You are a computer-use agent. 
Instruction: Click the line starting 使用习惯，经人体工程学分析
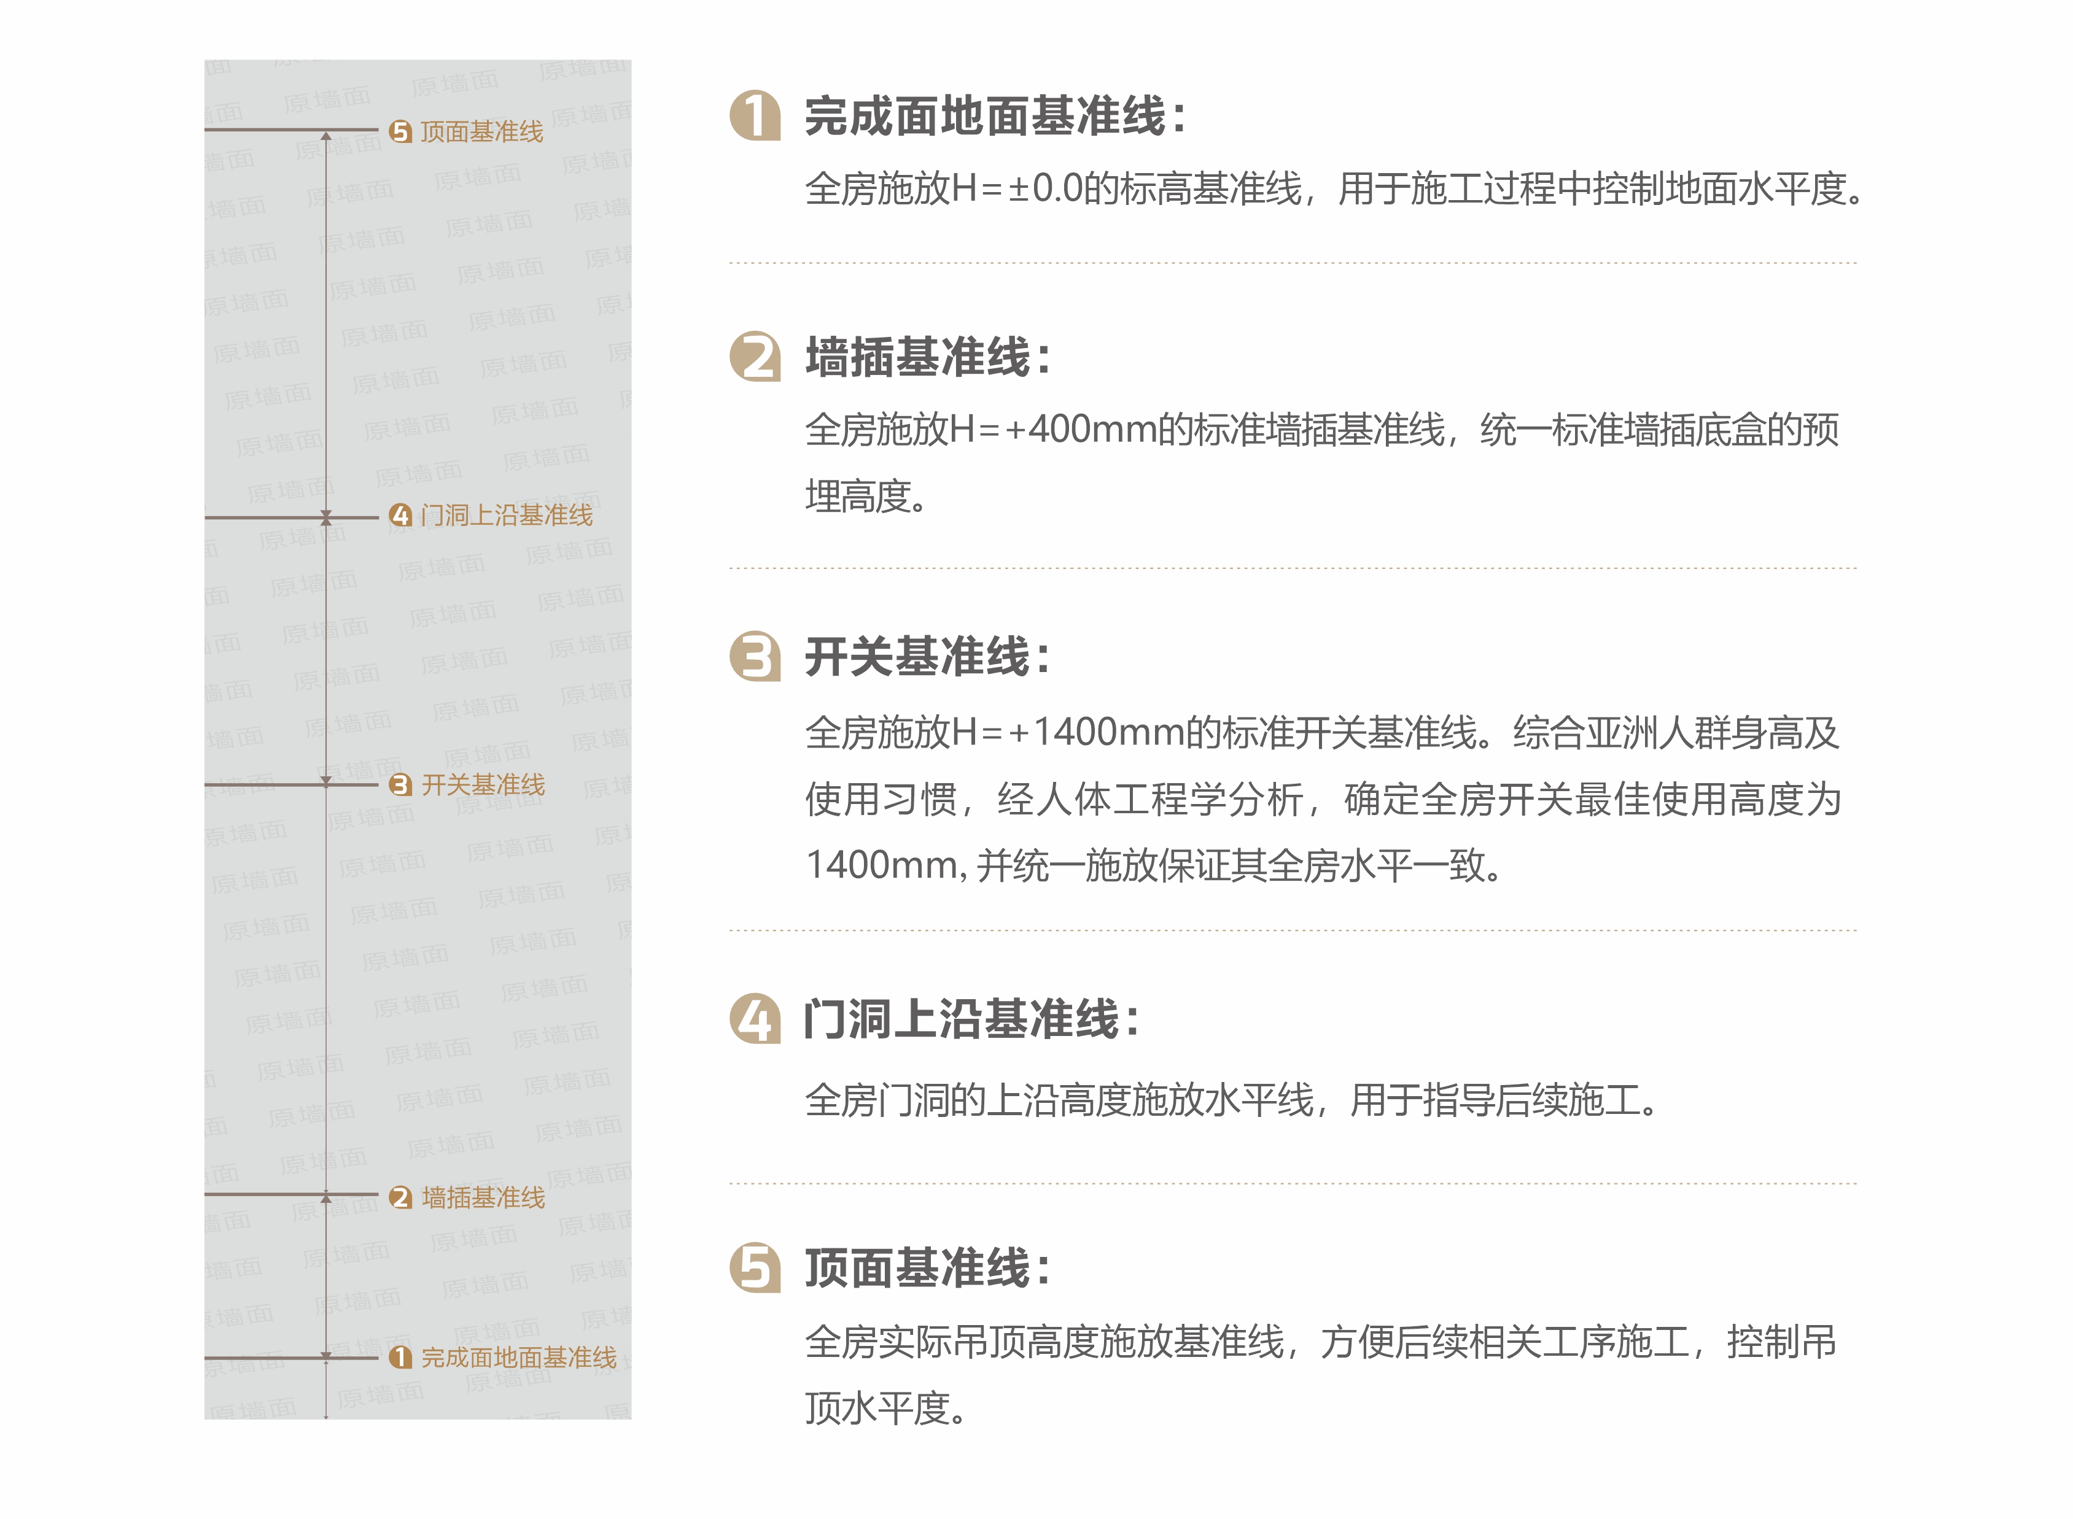point(1323,799)
